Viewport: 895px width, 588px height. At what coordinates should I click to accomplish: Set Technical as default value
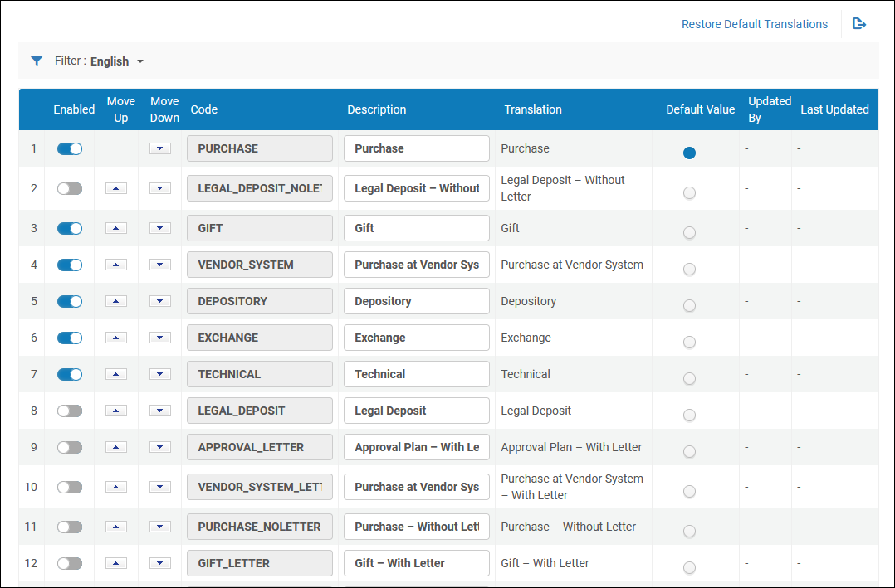click(689, 379)
